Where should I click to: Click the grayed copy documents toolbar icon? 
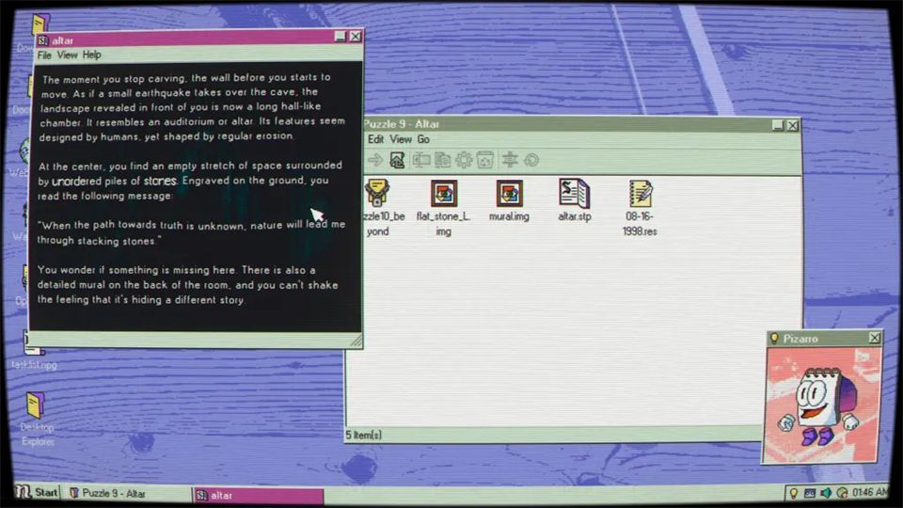442,160
